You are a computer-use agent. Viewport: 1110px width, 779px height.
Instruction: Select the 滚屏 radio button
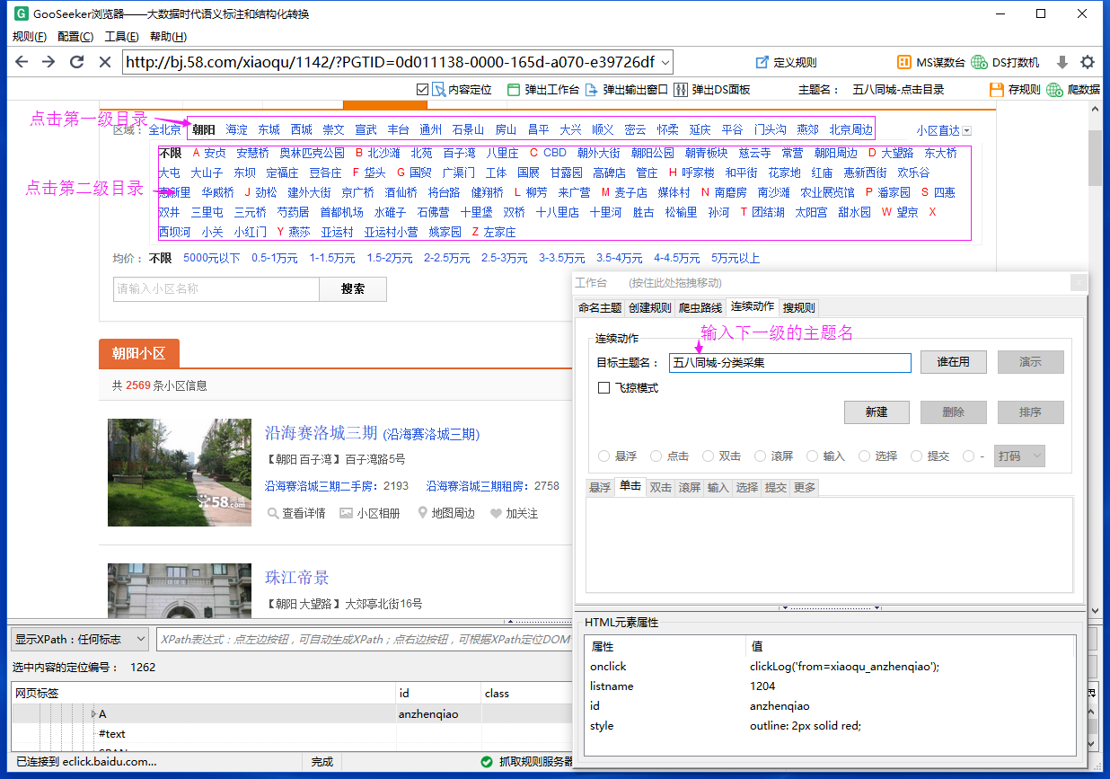pyautogui.click(x=761, y=456)
